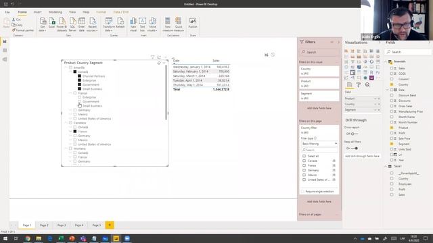
Task: Click Add drill-through fields here
Action: point(362,156)
